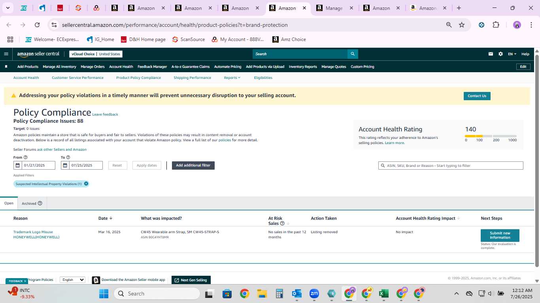Click the Seller Central search field
Image resolution: width=540 pixels, height=303 pixels.
click(300, 54)
